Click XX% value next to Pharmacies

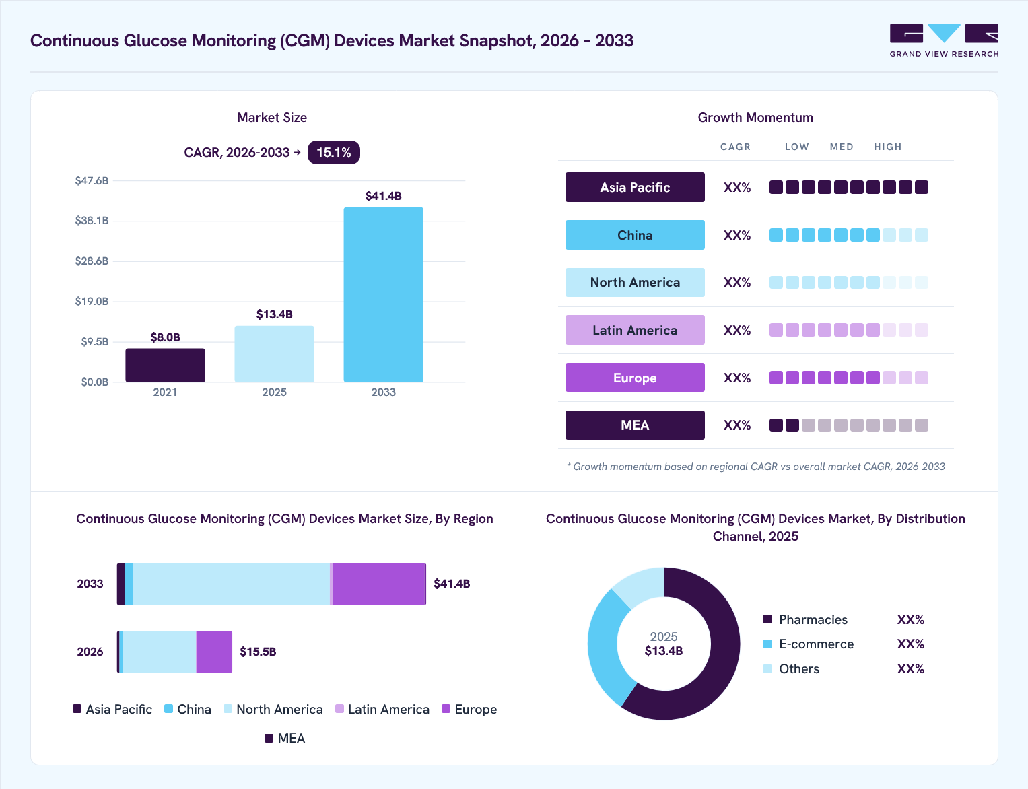[x=911, y=619]
